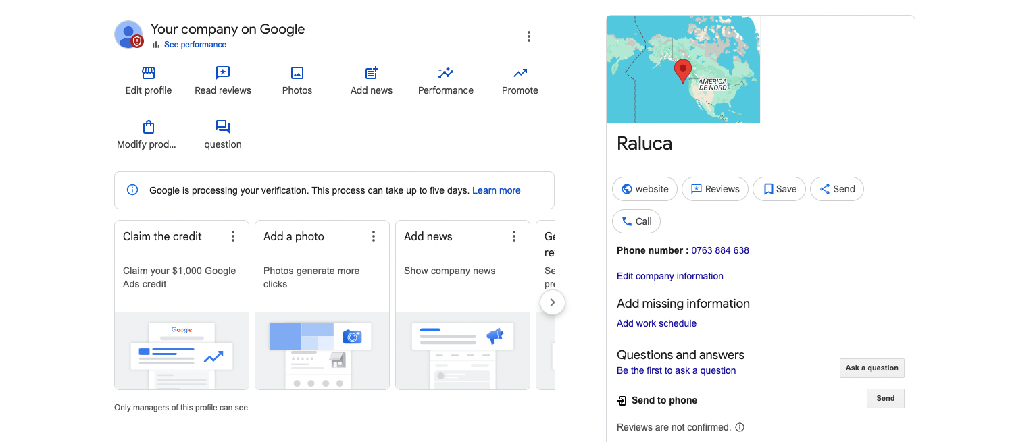Follow the See performance link

point(195,45)
